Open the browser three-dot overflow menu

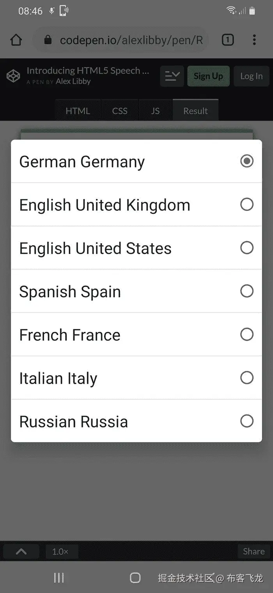click(x=254, y=40)
